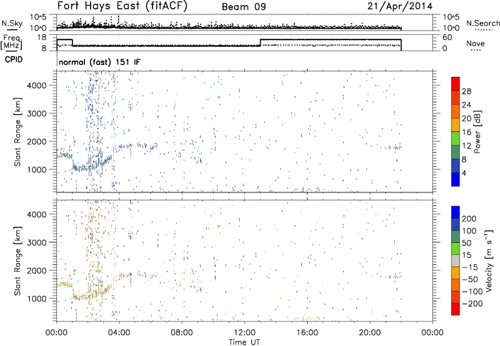Click "3000" tick in the Velocity panel
Screen dimensions: 500x346
point(37,242)
